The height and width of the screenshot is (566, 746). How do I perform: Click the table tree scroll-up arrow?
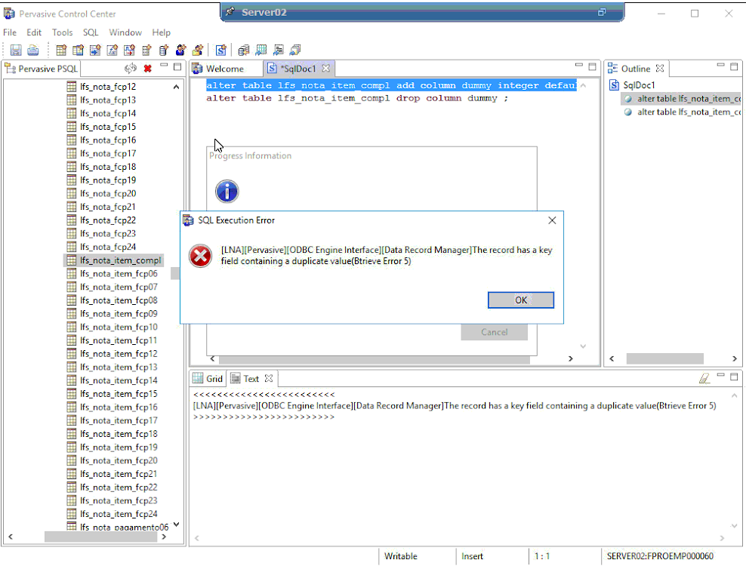(x=177, y=87)
